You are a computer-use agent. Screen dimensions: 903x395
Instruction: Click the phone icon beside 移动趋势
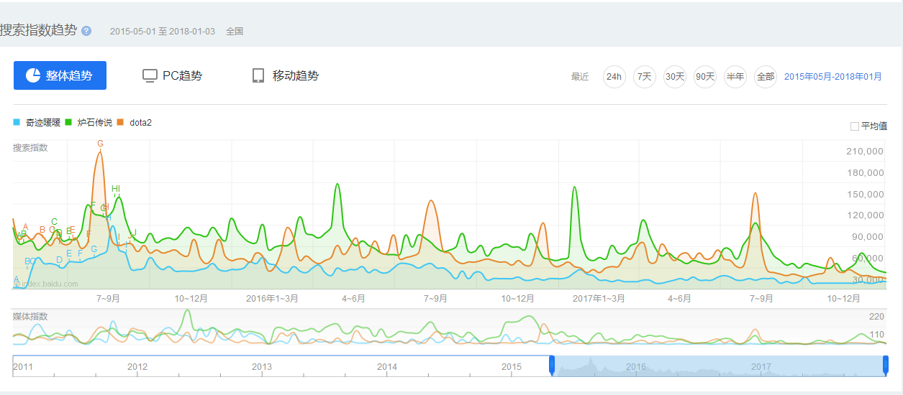[x=258, y=75]
